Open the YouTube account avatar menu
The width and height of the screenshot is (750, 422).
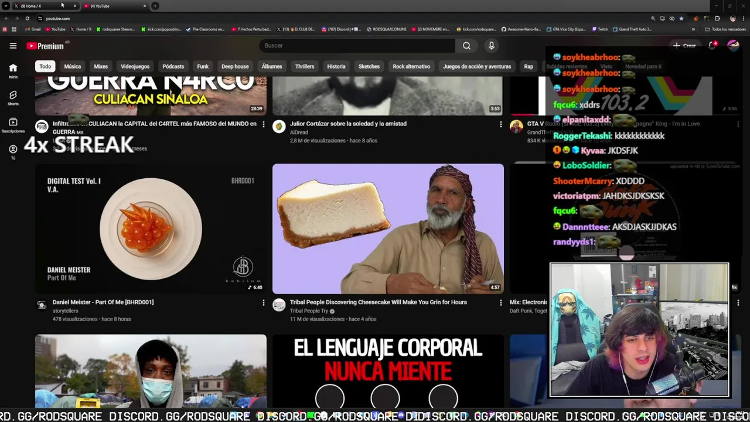click(x=733, y=45)
